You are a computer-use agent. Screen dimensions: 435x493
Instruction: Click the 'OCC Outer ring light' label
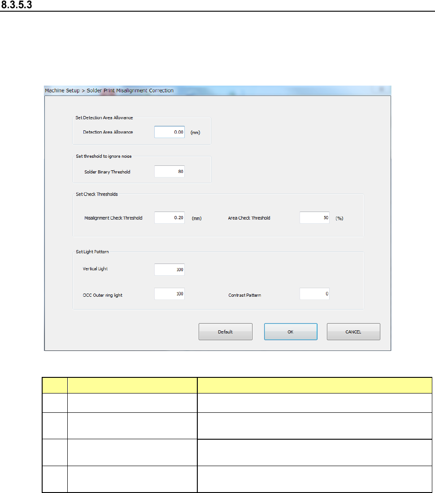click(x=103, y=295)
